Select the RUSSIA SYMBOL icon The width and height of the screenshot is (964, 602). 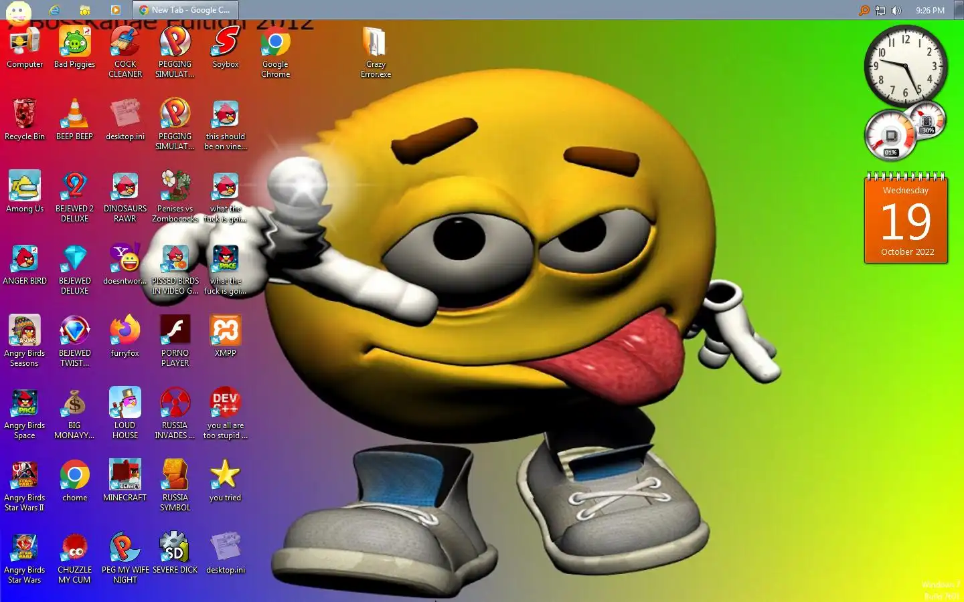(175, 486)
